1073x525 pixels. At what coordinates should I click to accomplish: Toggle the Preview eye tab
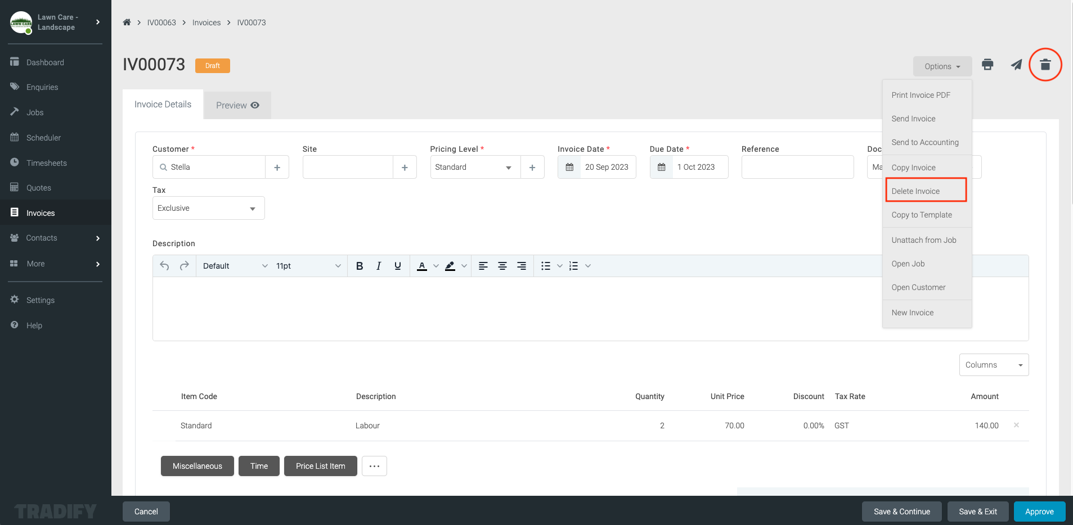(x=236, y=105)
